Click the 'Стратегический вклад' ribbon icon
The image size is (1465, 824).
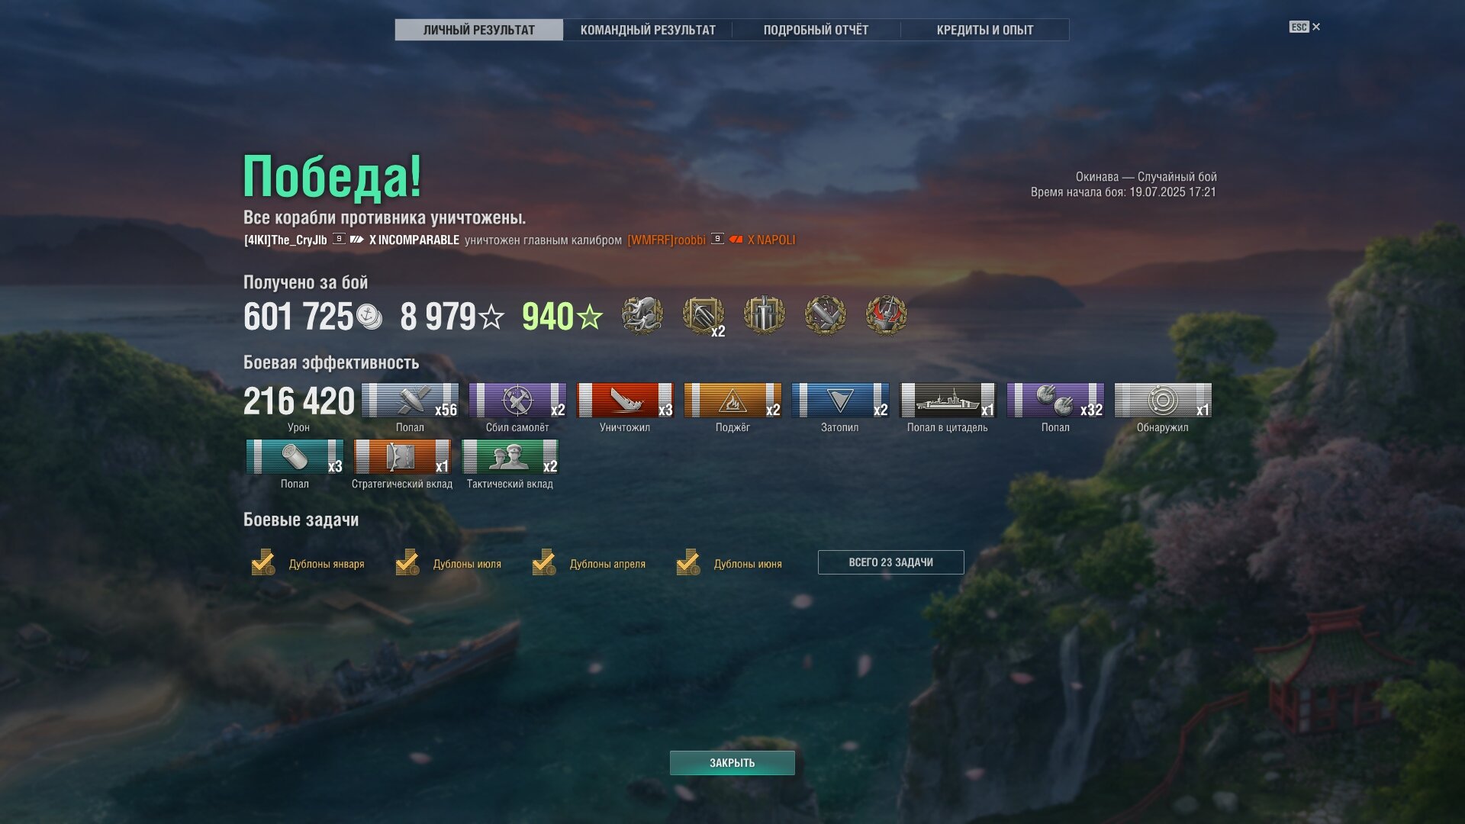coord(402,457)
